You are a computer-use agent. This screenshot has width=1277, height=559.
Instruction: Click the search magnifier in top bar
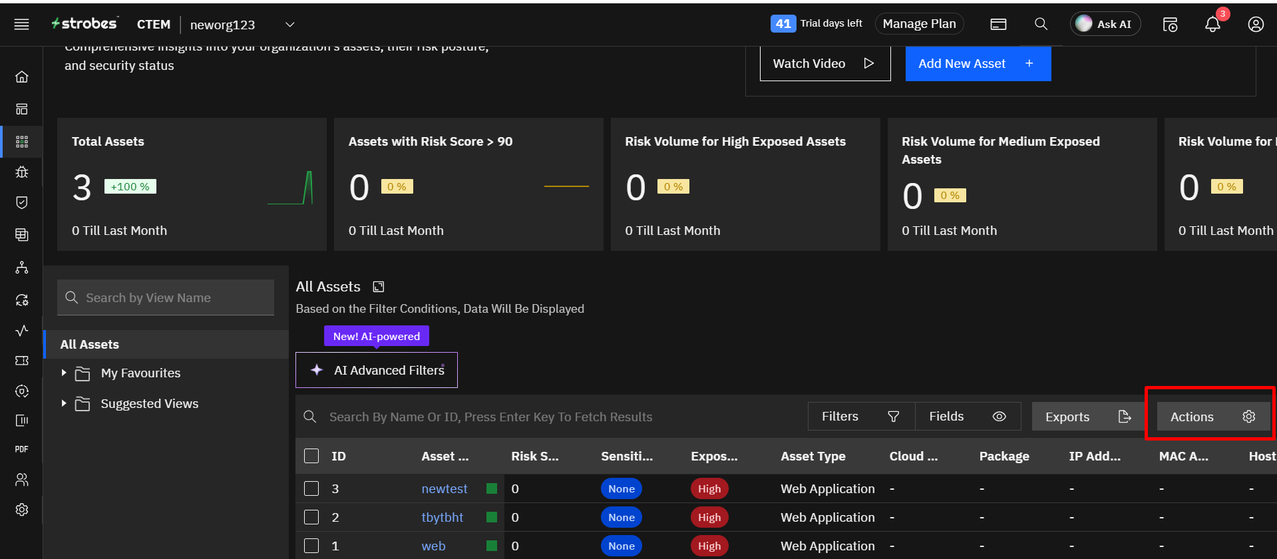coord(1041,25)
